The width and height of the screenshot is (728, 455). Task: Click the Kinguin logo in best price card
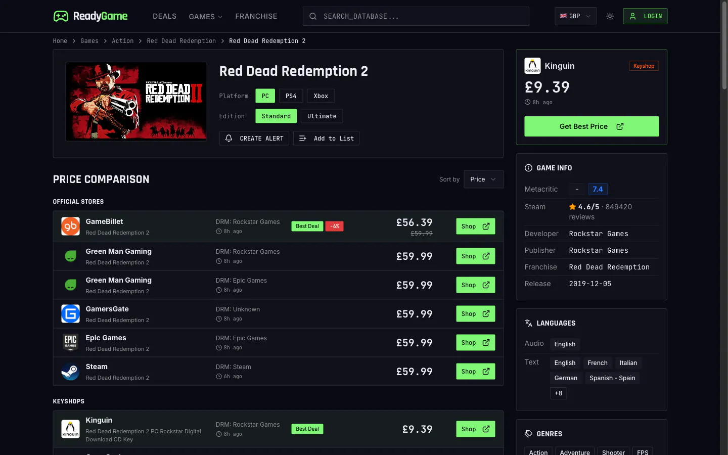(x=532, y=66)
